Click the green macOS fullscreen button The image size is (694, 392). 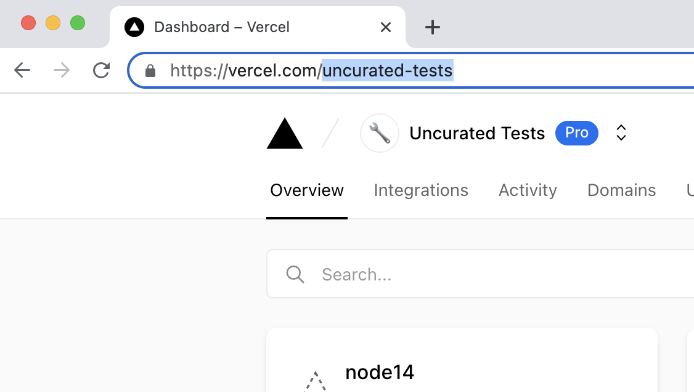point(78,23)
